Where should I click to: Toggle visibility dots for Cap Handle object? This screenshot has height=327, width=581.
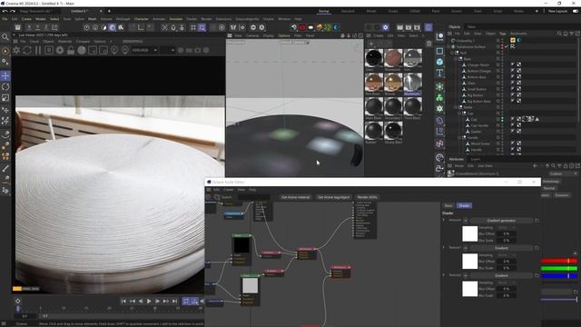tap(502, 125)
